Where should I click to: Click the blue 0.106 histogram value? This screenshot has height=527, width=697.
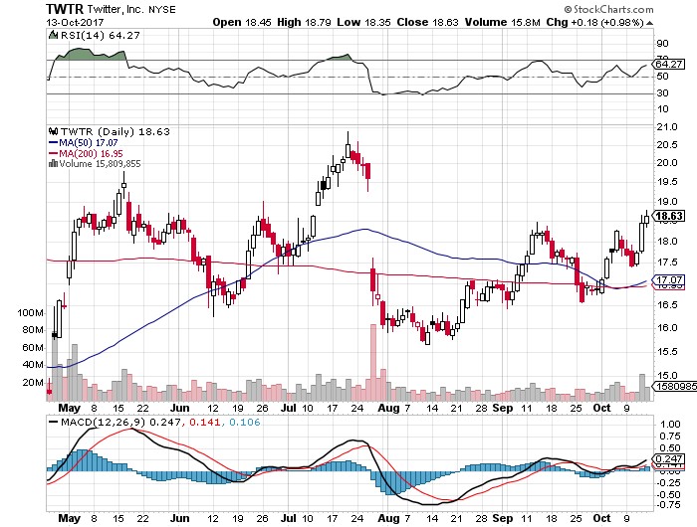point(245,422)
